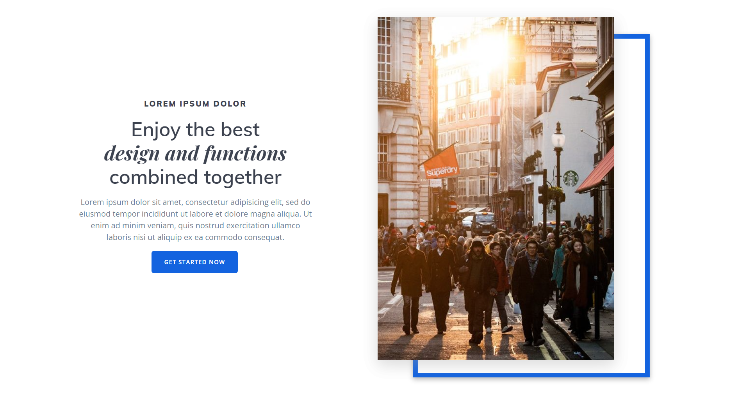Click the italic 'design and functions' text
This screenshot has width=740, height=393.
(195, 153)
